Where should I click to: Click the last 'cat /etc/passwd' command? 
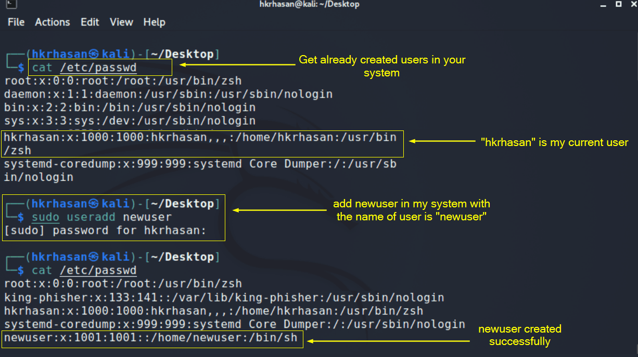pos(84,271)
